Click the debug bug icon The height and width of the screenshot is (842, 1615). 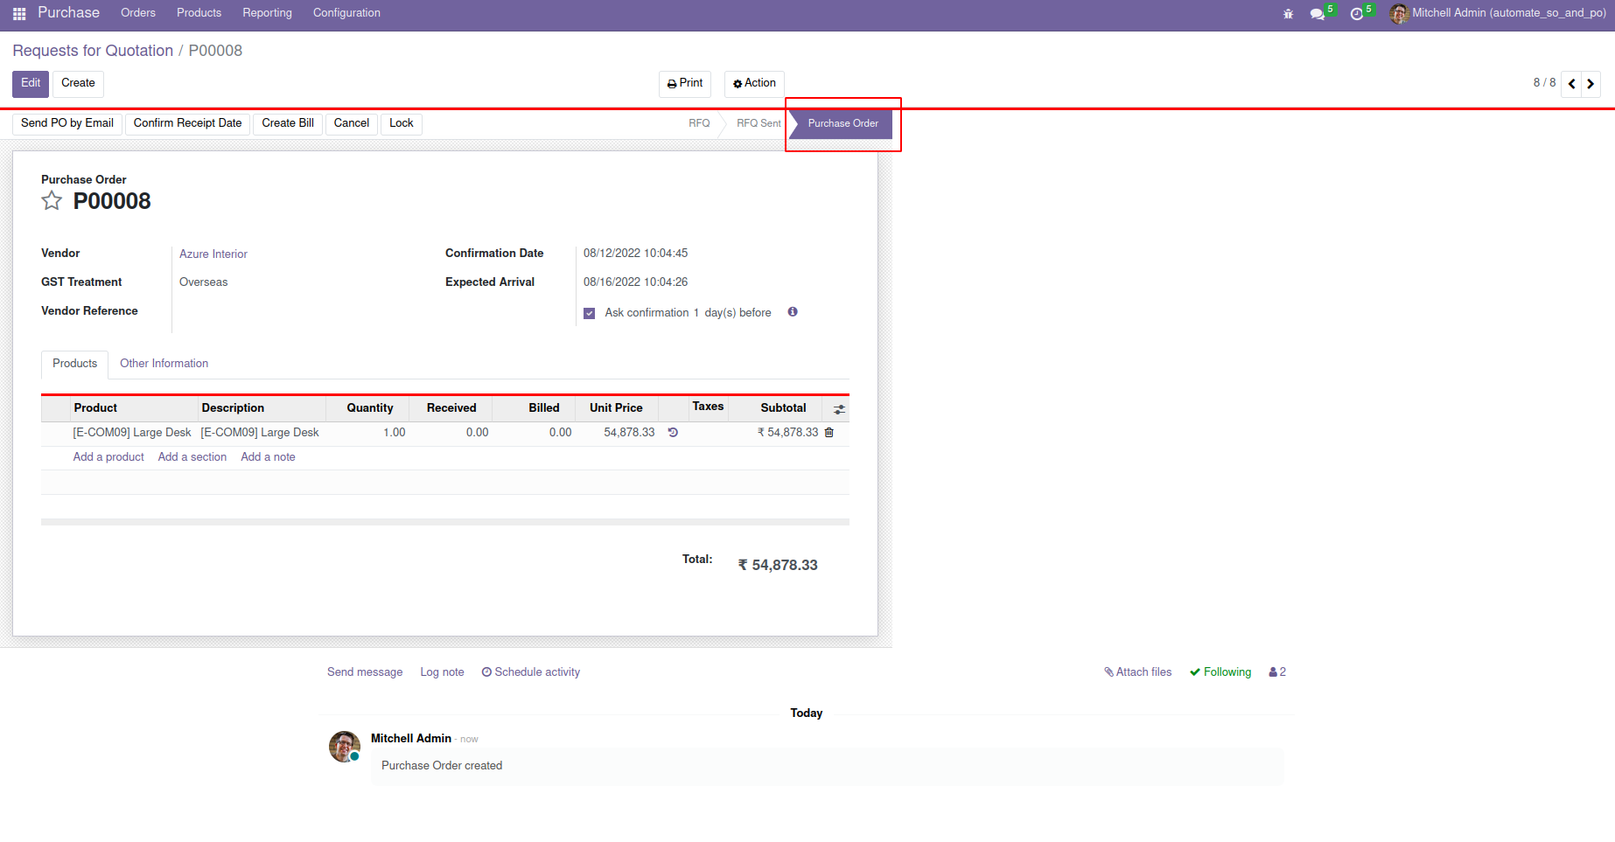click(x=1288, y=14)
